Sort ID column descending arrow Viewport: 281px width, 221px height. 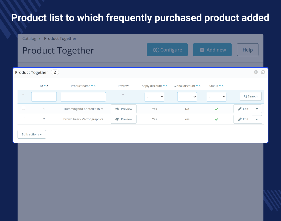45,86
